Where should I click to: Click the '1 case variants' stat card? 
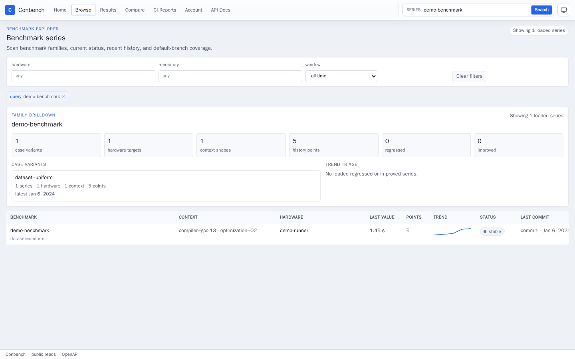click(x=56, y=145)
